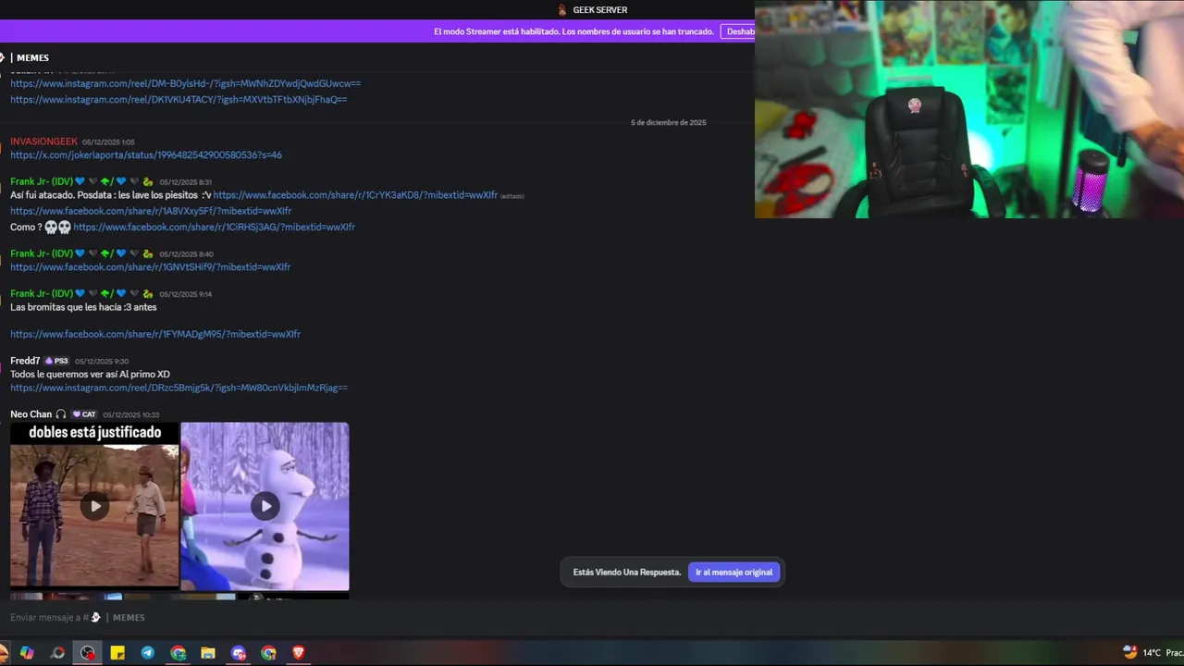Open Facebook link ending 1CrYK3aKD8
The width and height of the screenshot is (1184, 666).
[355, 195]
